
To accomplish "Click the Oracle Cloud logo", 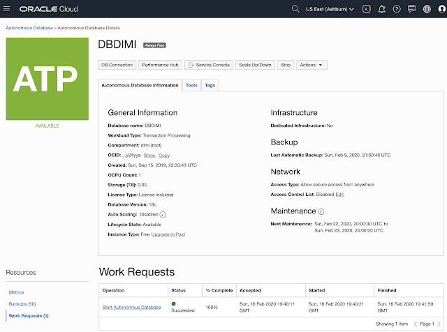I will point(48,9).
